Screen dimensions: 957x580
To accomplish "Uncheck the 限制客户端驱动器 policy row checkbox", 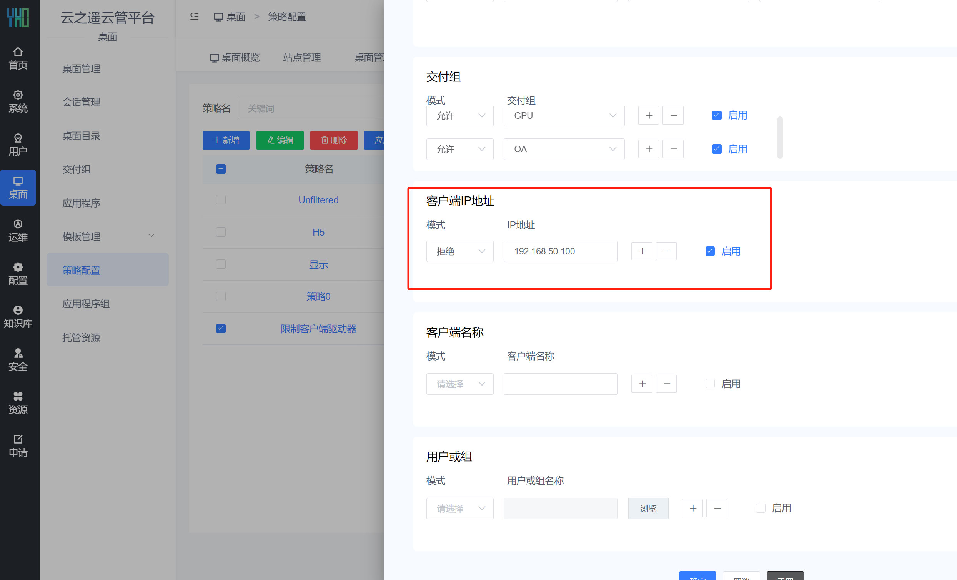I will click(x=221, y=329).
